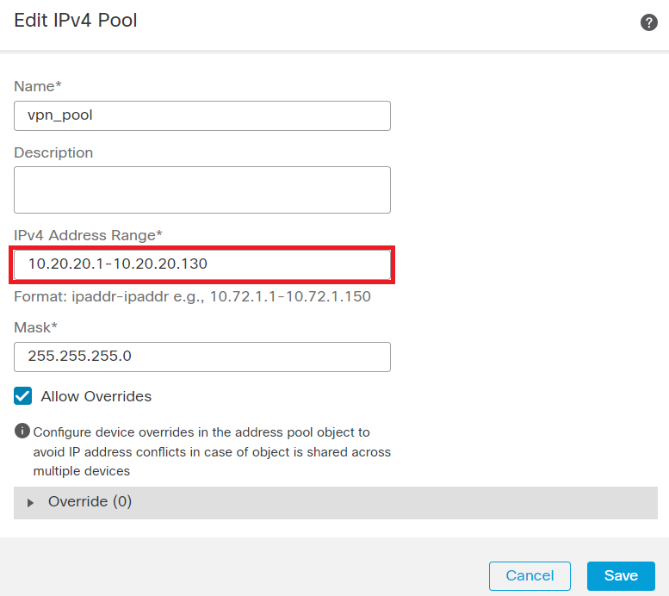Screen dimensions: 669x596
Task: Click the empty Description text area
Action: [202, 190]
